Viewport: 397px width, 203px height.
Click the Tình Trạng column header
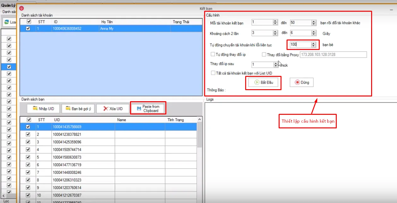point(175,120)
